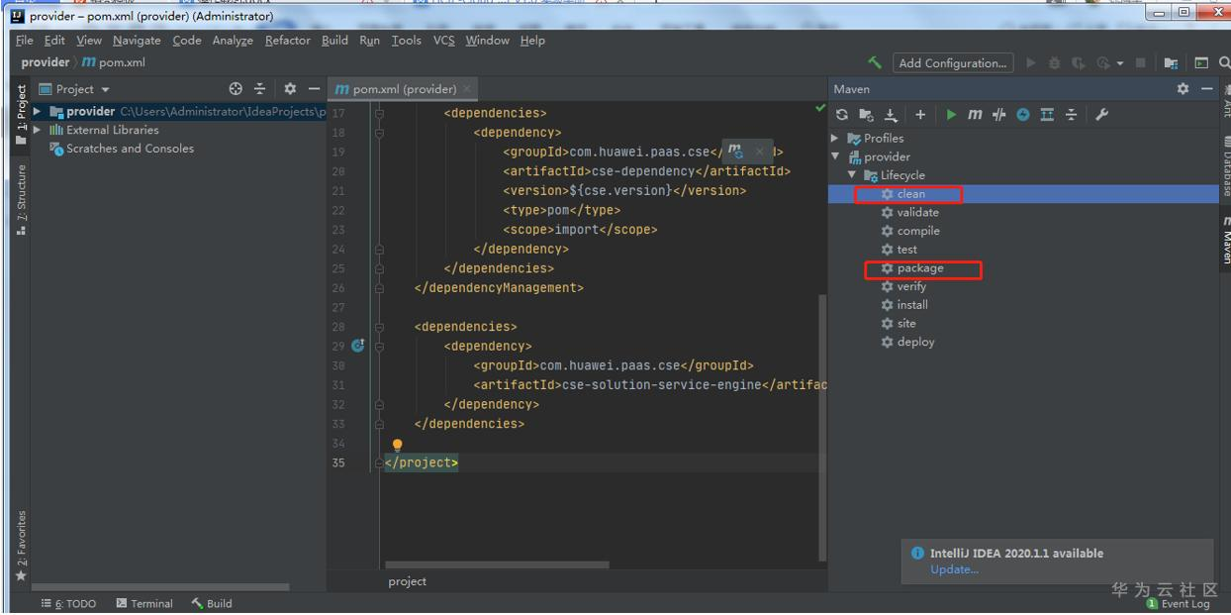Screen dimensions: 1231x615
Task: Expand External Libraries in project tree
Action: click(38, 130)
